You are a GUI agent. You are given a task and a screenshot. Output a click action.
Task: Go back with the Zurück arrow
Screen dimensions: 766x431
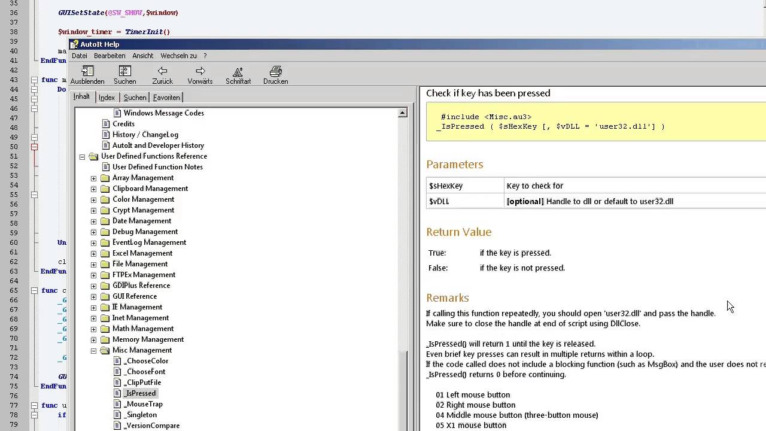pyautogui.click(x=162, y=75)
